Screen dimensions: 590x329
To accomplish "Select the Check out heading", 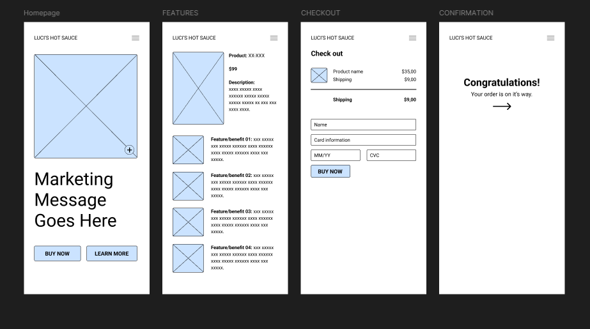I will (x=327, y=54).
